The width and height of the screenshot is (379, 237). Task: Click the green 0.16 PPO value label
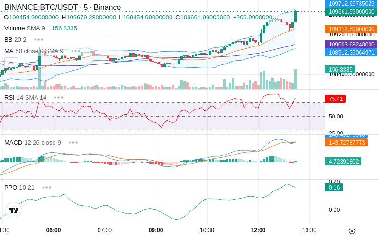pyautogui.click(x=334, y=187)
